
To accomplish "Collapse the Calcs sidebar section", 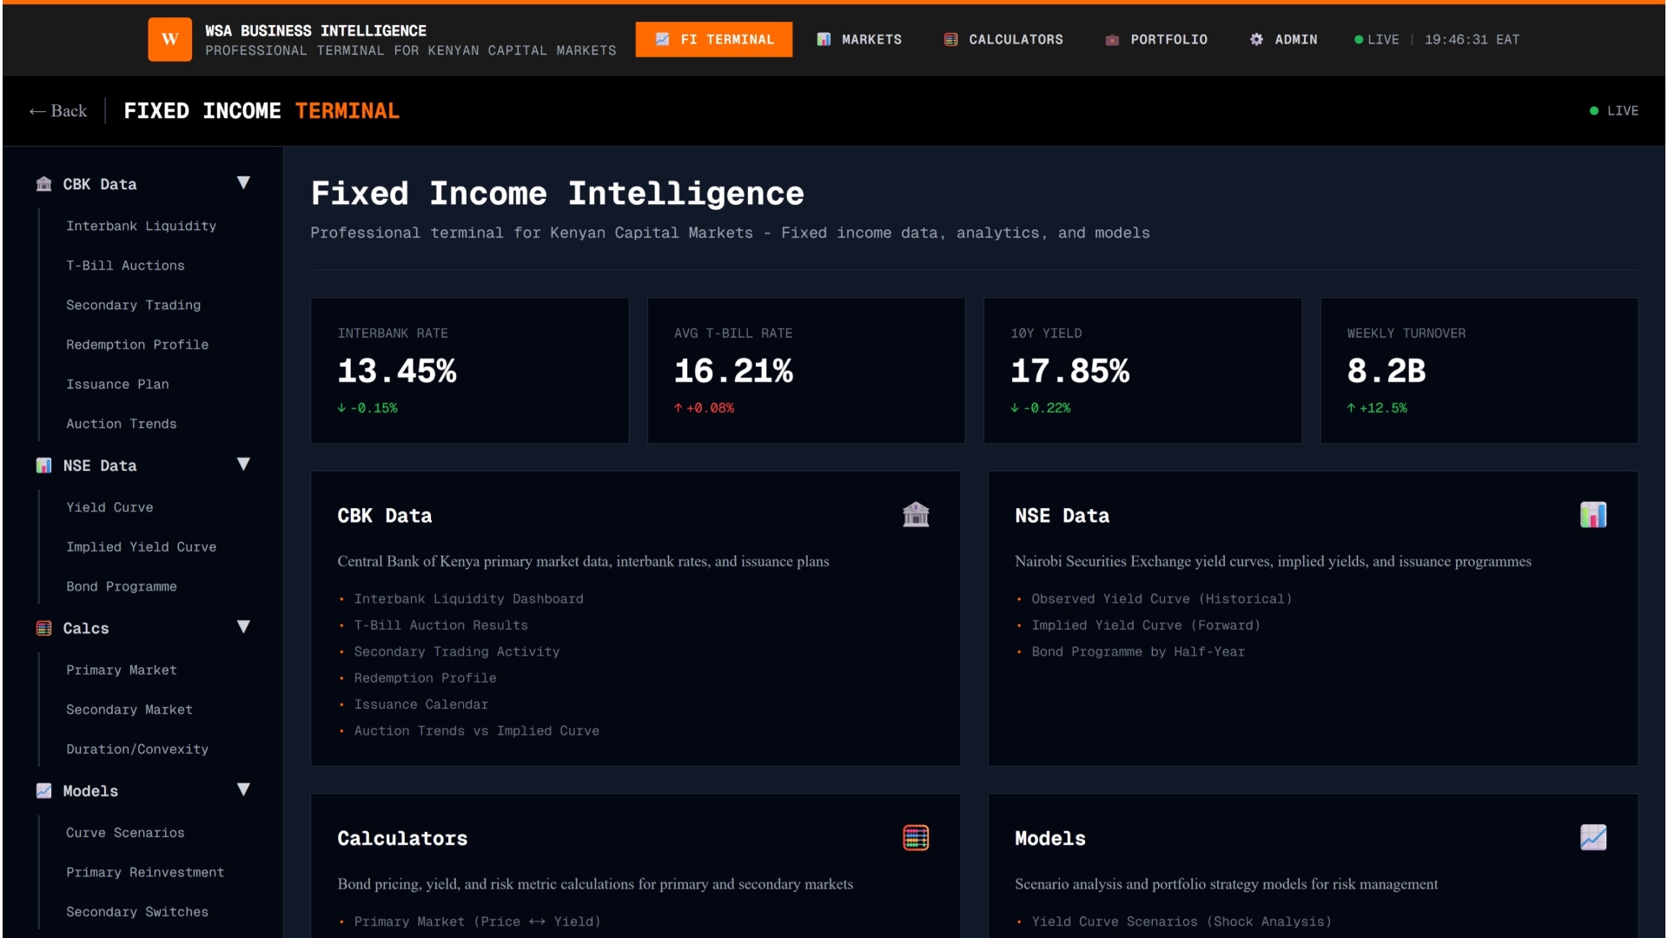I will click(x=243, y=627).
